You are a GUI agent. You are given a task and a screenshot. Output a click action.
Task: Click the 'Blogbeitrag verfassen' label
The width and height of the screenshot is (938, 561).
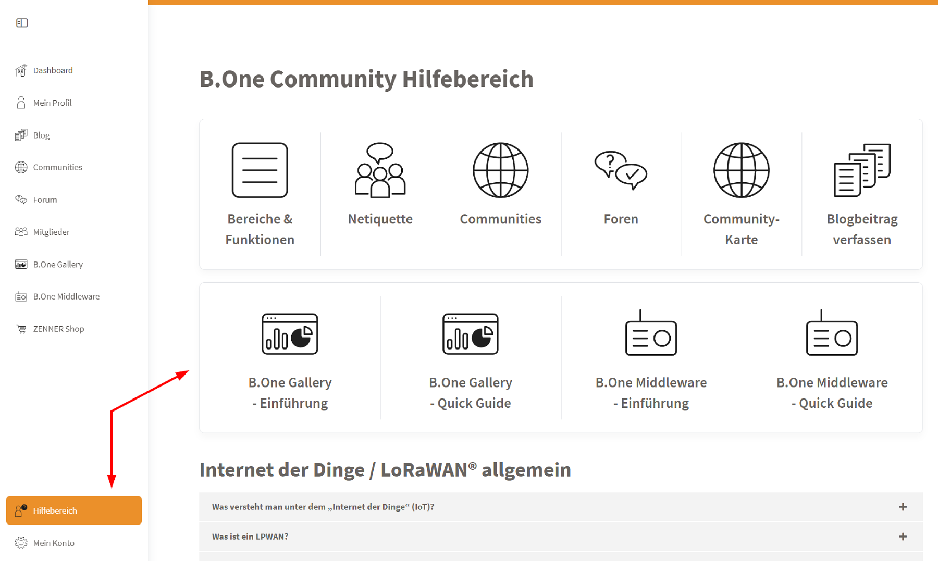(x=862, y=229)
